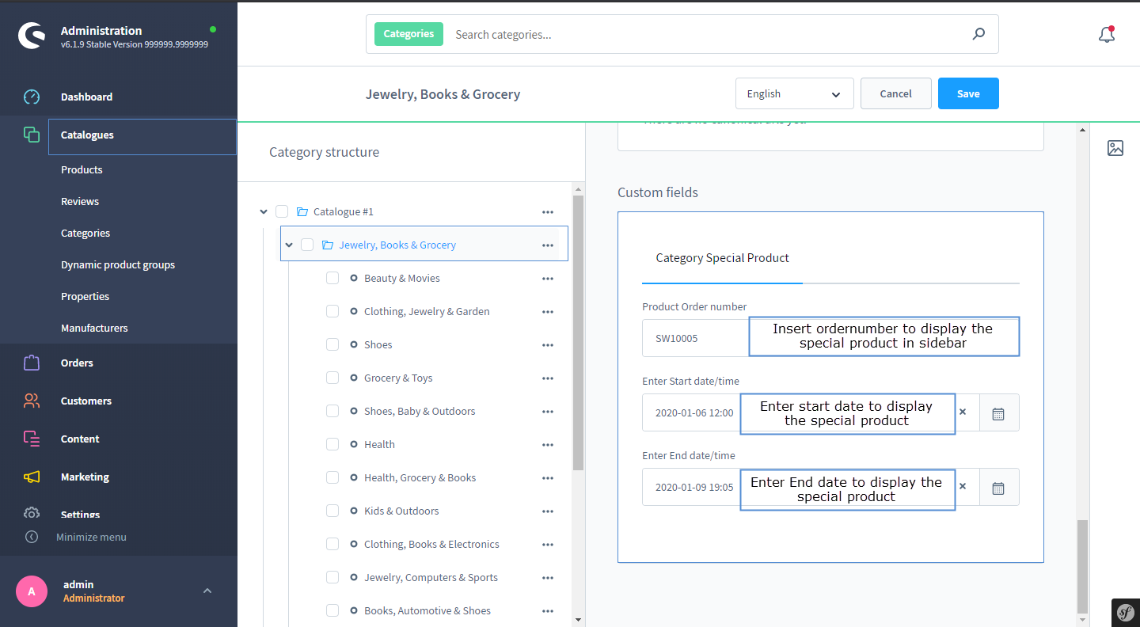Click the search magnifier icon
The height and width of the screenshot is (627, 1140).
(979, 34)
